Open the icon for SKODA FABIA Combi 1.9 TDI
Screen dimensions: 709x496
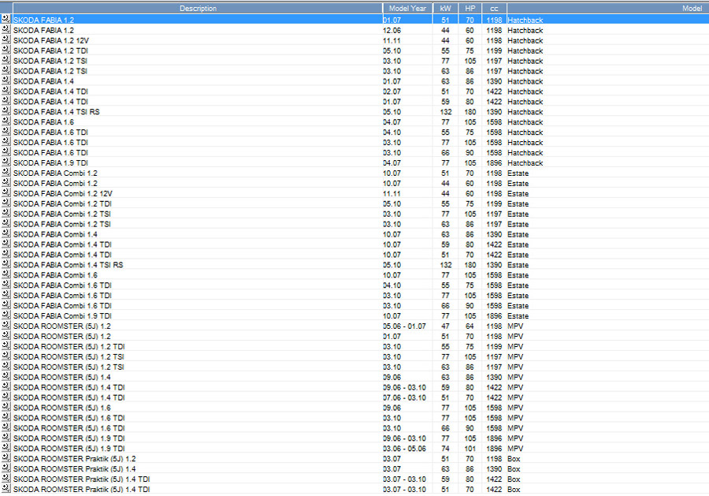(6, 315)
